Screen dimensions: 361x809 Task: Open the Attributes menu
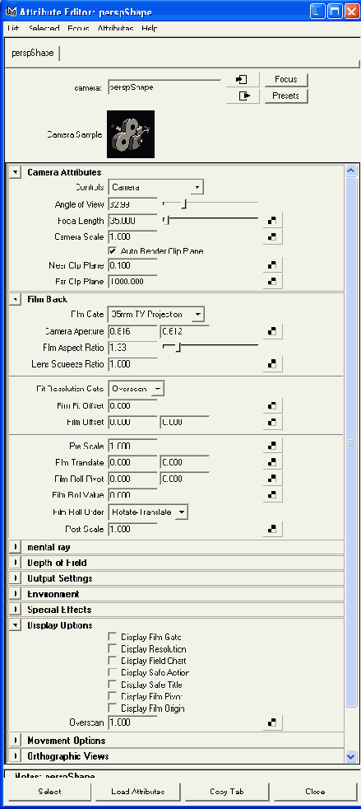click(115, 28)
